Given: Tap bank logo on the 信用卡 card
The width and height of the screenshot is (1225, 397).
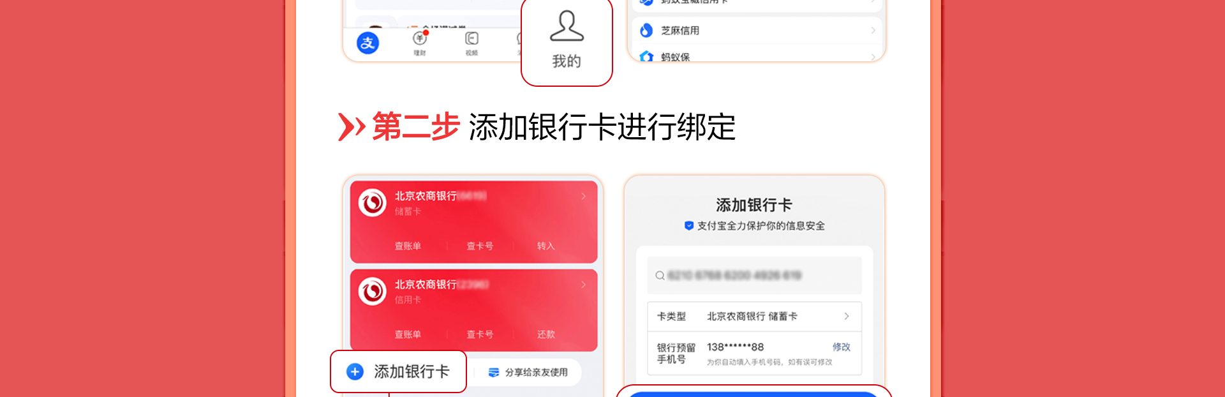Looking at the screenshot, I should [x=373, y=291].
